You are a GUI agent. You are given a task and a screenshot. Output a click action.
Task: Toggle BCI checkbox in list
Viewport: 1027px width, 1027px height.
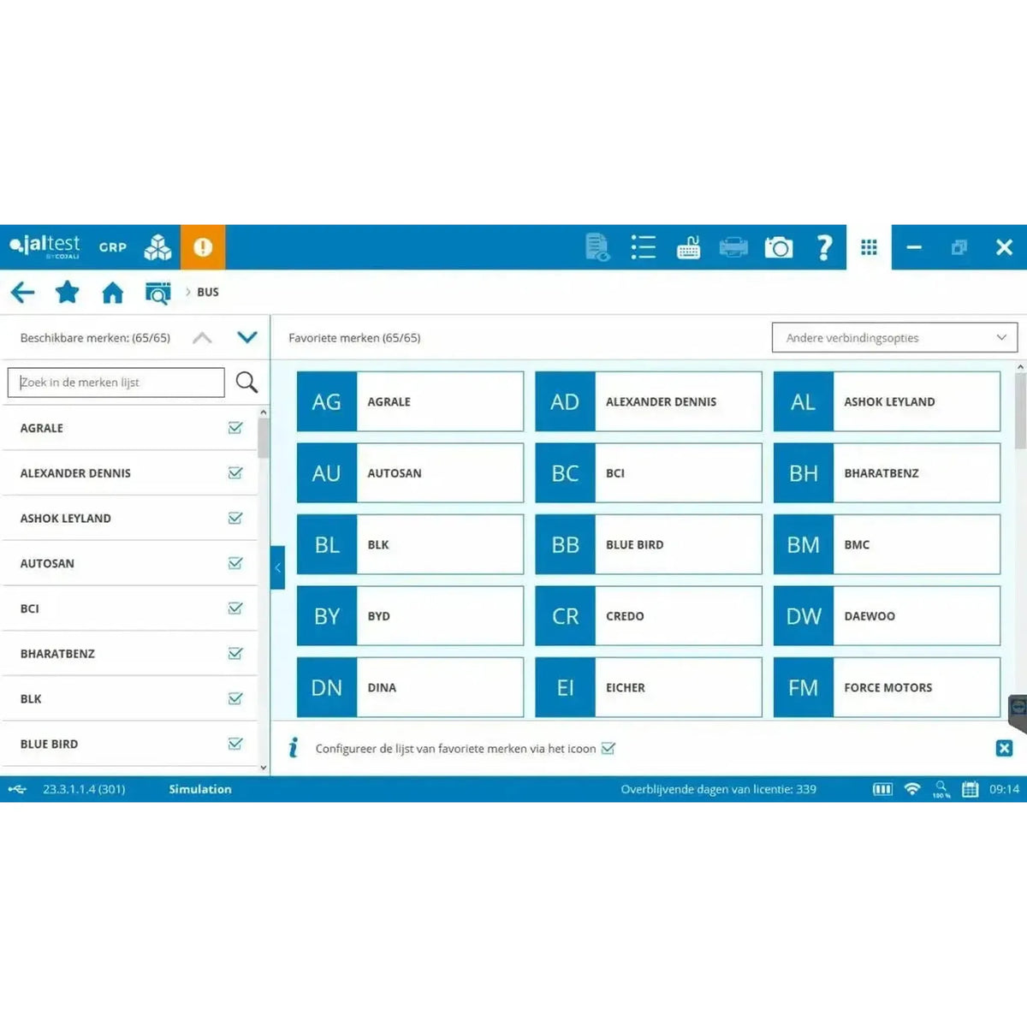235,608
